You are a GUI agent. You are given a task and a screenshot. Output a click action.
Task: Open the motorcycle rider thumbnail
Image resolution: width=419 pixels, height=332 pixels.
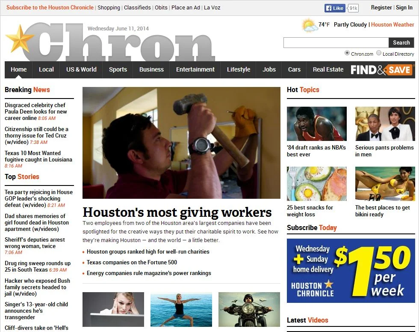tap(249, 309)
